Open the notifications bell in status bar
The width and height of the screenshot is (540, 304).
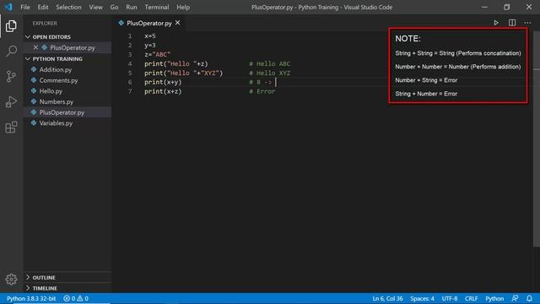tap(529, 298)
